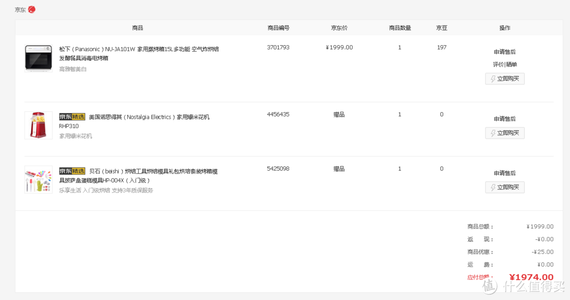Click the 商品编号 column header
The image size is (570, 300).
point(279,28)
